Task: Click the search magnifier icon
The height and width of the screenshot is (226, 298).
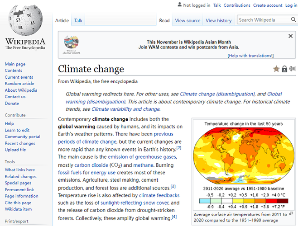Action: pyautogui.click(x=293, y=20)
